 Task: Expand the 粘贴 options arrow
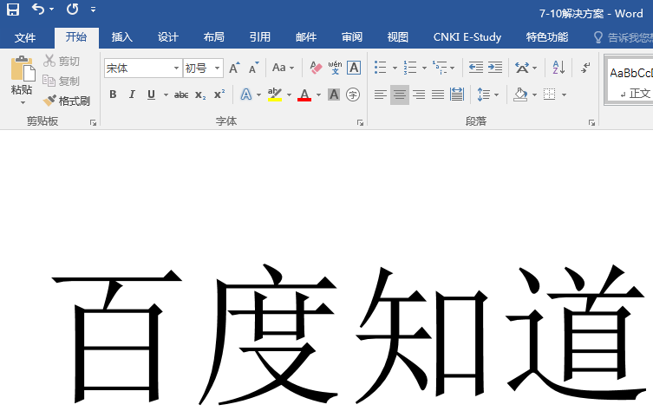[23, 102]
